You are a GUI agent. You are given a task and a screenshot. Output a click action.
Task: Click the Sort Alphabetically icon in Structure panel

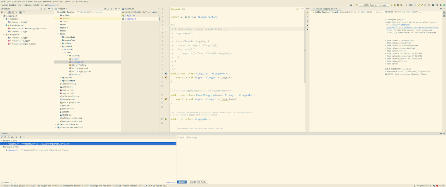click(x=5, y=12)
